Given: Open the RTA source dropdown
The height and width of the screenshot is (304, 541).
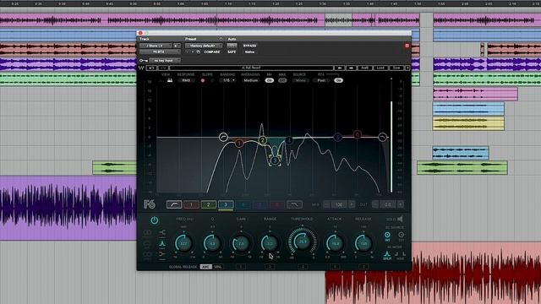Looking at the screenshot, I should [300, 80].
